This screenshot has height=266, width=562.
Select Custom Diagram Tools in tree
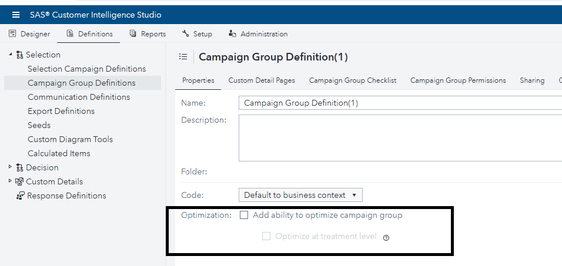click(71, 139)
